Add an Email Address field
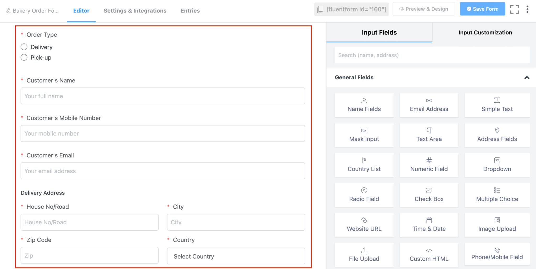Viewport: 536px width, 269px height. coord(429,105)
